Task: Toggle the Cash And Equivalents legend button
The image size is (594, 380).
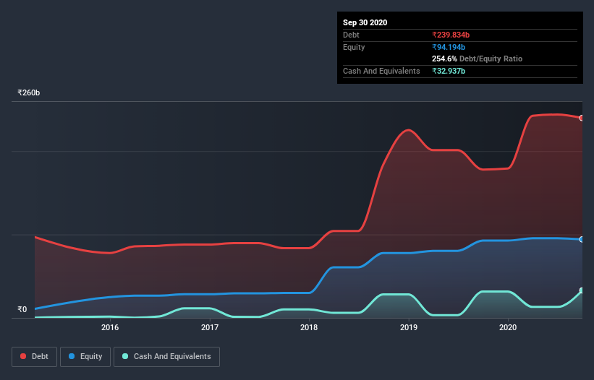Action: [166, 357]
